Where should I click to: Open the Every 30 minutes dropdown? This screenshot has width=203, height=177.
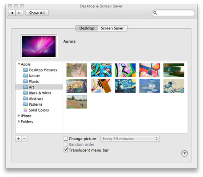click(130, 139)
